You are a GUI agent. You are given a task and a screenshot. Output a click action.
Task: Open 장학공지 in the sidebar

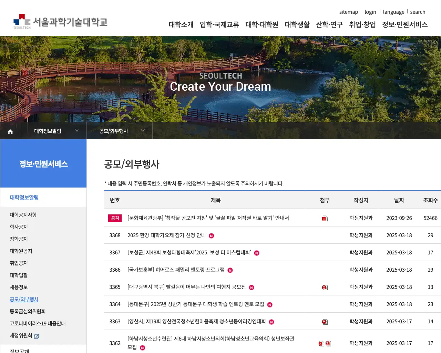(x=19, y=239)
